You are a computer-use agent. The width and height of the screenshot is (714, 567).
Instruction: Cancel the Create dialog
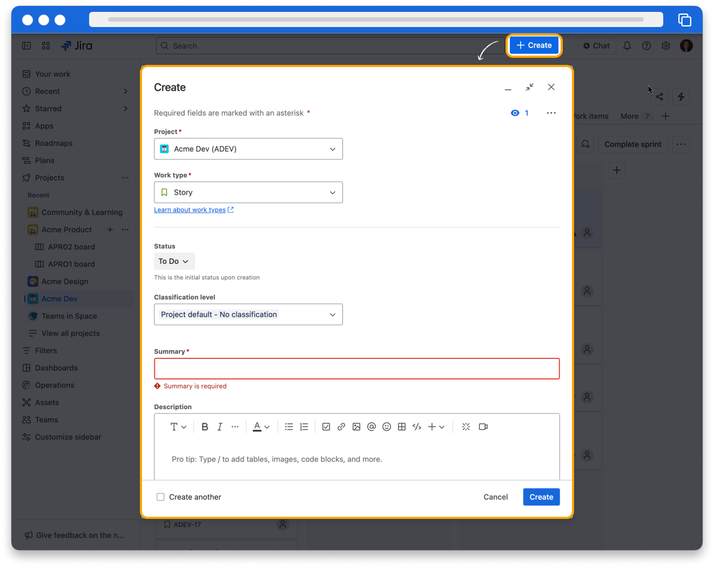(495, 497)
